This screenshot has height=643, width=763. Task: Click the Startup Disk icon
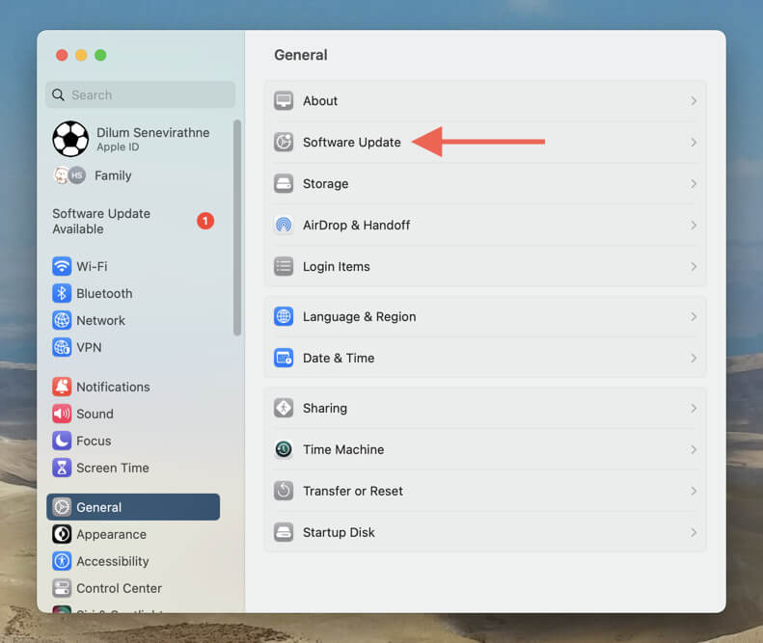coord(284,532)
